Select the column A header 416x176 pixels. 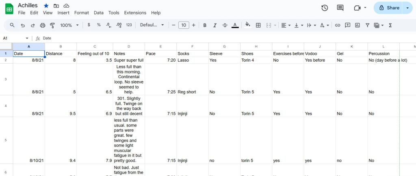pos(29,47)
